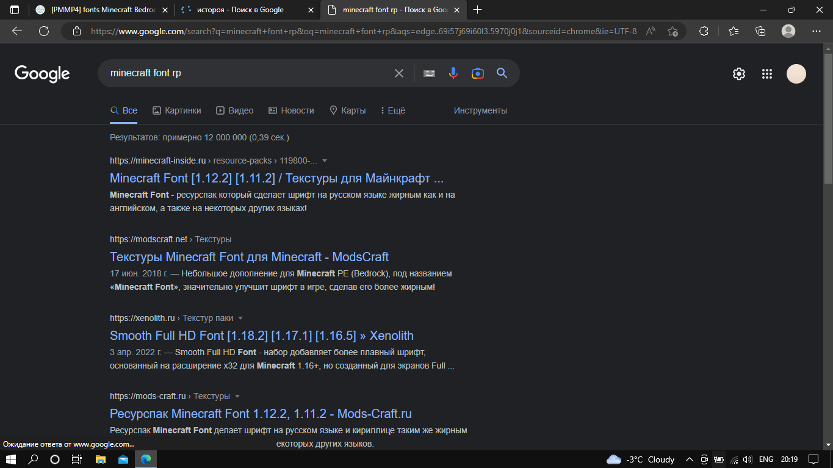Open the Mail app from the taskbar
Screen dimensions: 833x468
[x=123, y=459]
